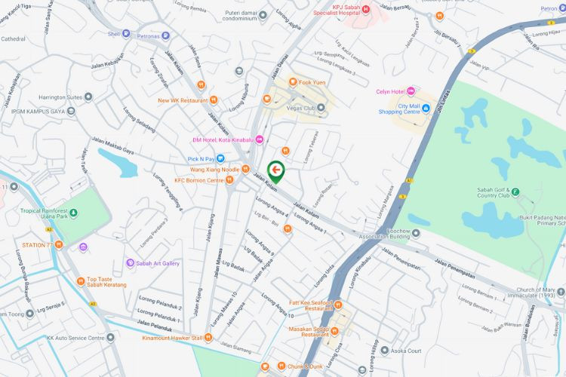Screen dimensions: 566x377
Task: Open the KFC Bornion Centre marker
Action: [x=229, y=179]
